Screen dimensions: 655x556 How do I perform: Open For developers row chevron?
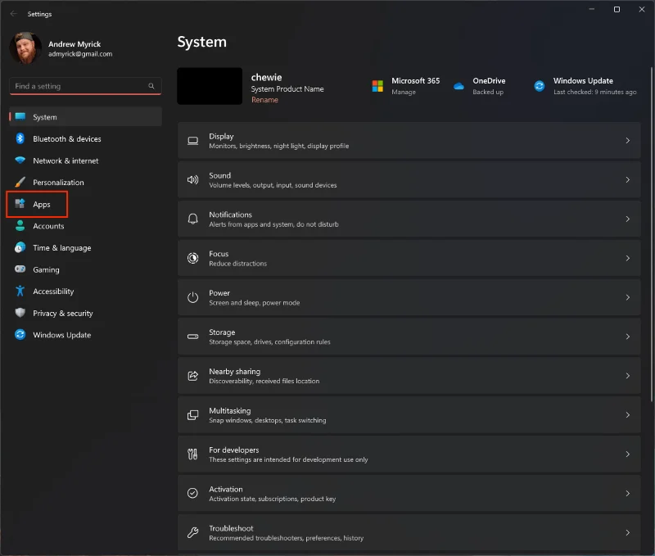627,454
